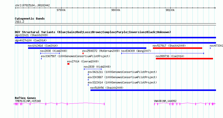Open the nsv527817 (Shaikh2009) label
223x118 pixels.
click(x=169, y=46)
